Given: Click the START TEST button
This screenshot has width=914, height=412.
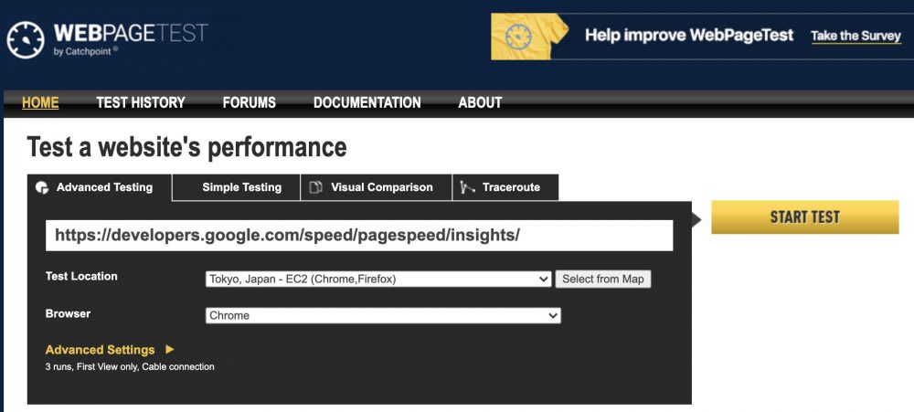Looking at the screenshot, I should 805,217.
